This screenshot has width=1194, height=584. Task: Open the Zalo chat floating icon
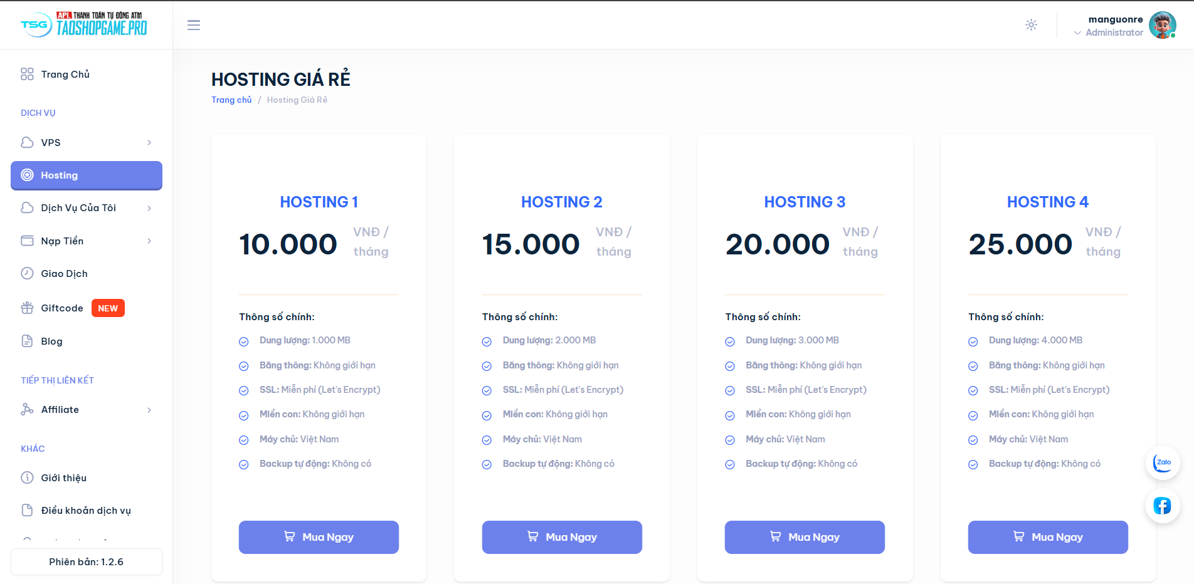[x=1163, y=463]
